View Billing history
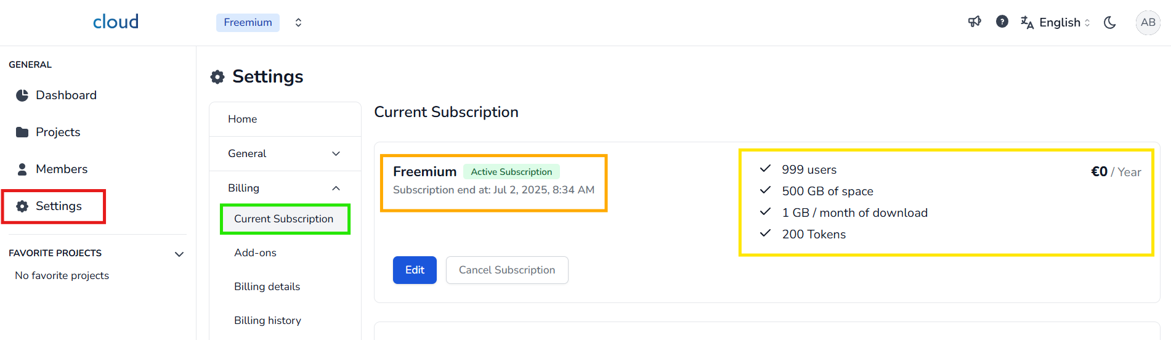 (x=267, y=320)
